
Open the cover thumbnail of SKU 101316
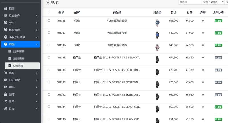point(157,47)
